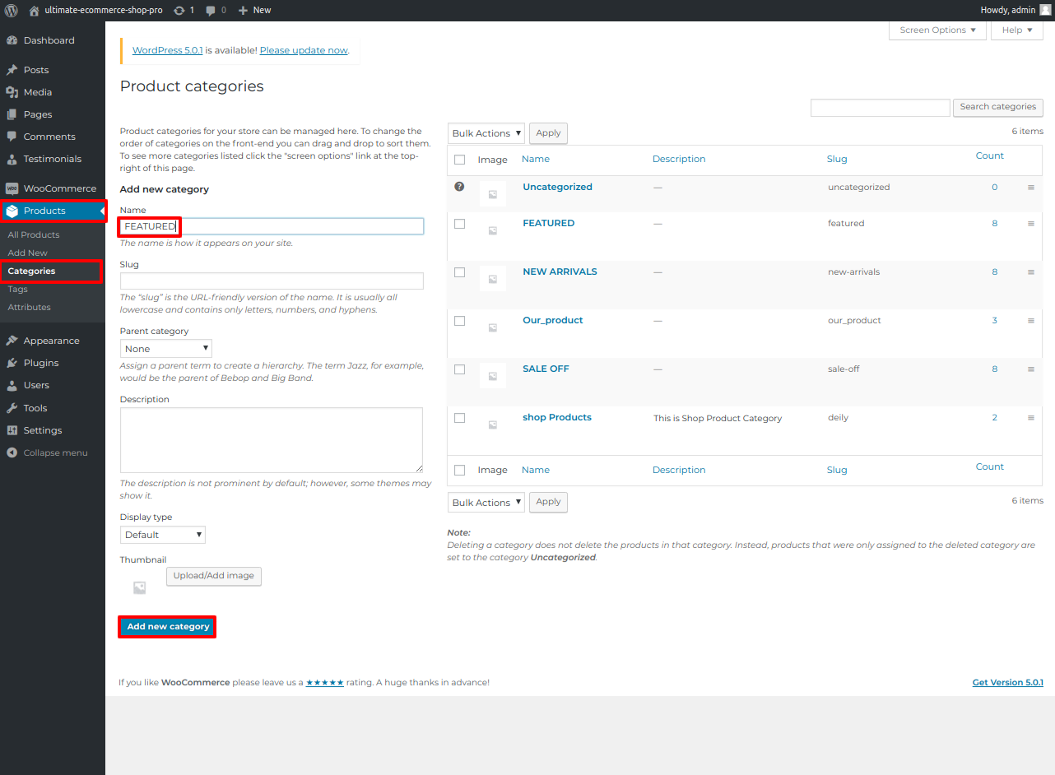
Task: Open the comments bubble icon in admin bar
Action: click(211, 10)
